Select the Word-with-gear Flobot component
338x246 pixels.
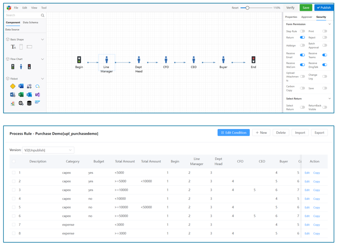coord(13,95)
